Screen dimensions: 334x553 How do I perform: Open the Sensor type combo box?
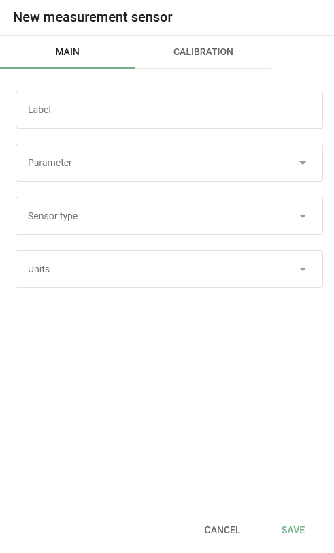pos(169,216)
